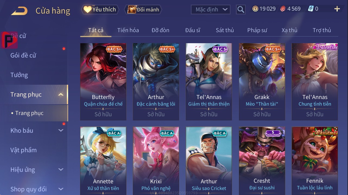
Task: Open Tướng in the sidebar
Action: coord(19,75)
